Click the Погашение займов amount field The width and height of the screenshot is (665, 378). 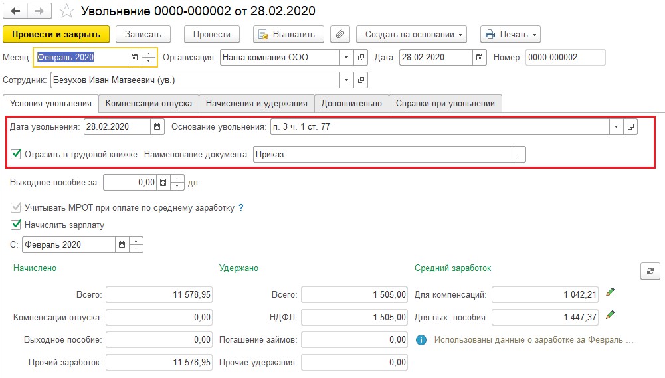coord(354,340)
